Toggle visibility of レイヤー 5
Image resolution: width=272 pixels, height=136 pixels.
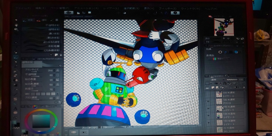[208, 108]
